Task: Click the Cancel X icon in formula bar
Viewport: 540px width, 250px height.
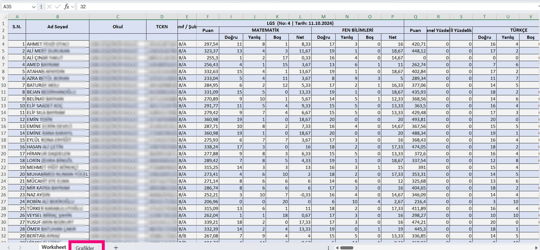Action: (x=49, y=7)
